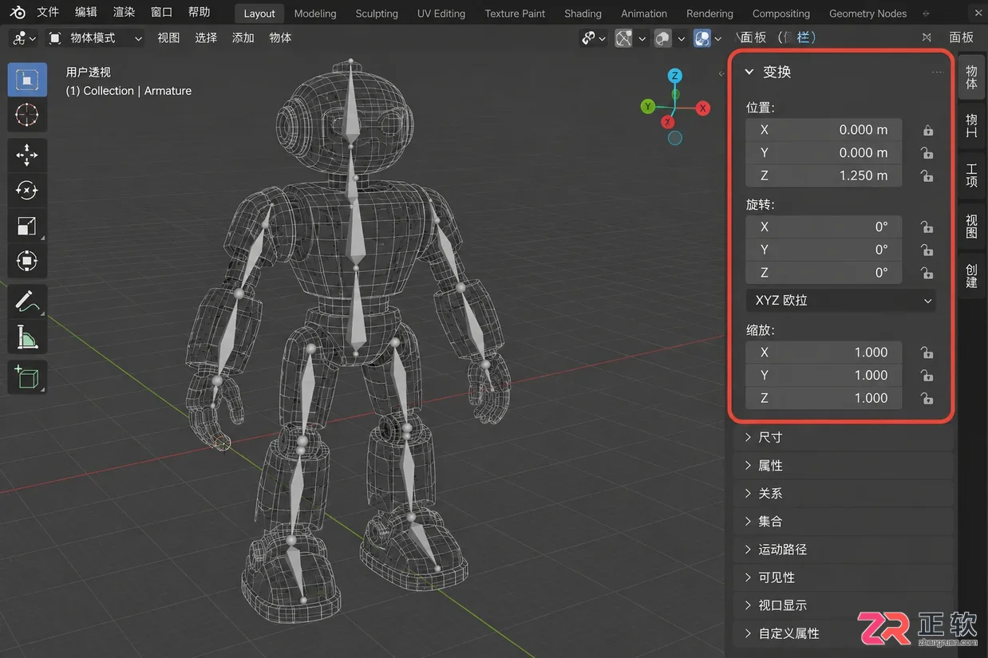Select the Scale tool
Screen dimensions: 988x658
pyautogui.click(x=27, y=226)
